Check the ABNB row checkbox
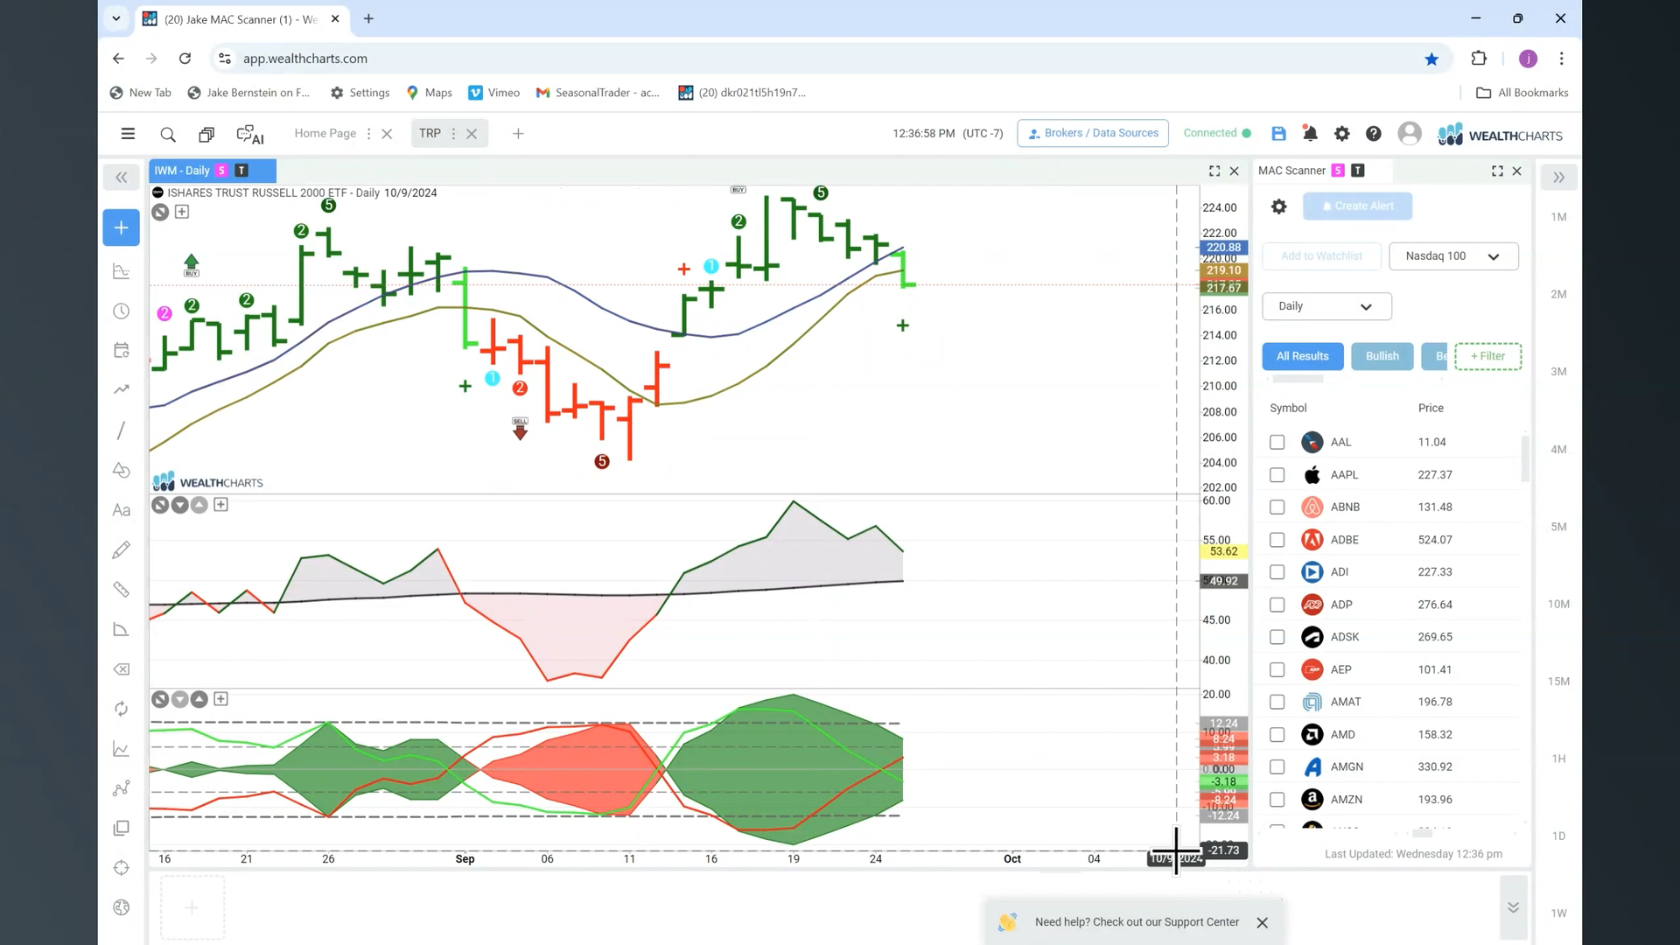 tap(1277, 507)
